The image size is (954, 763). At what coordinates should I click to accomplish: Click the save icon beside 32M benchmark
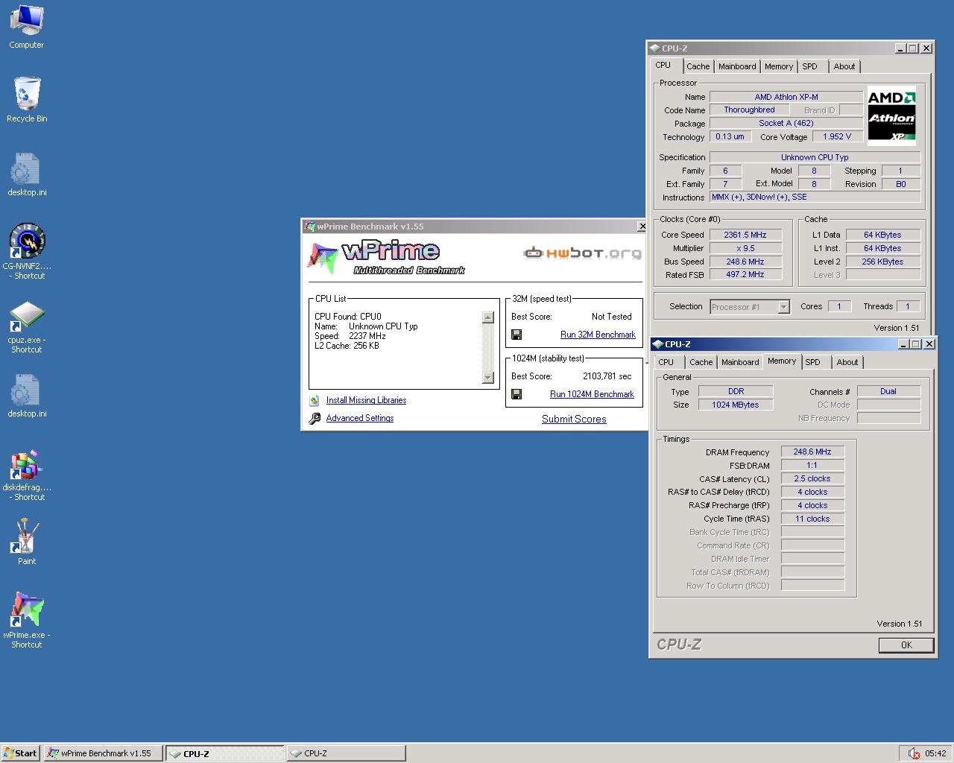[517, 335]
